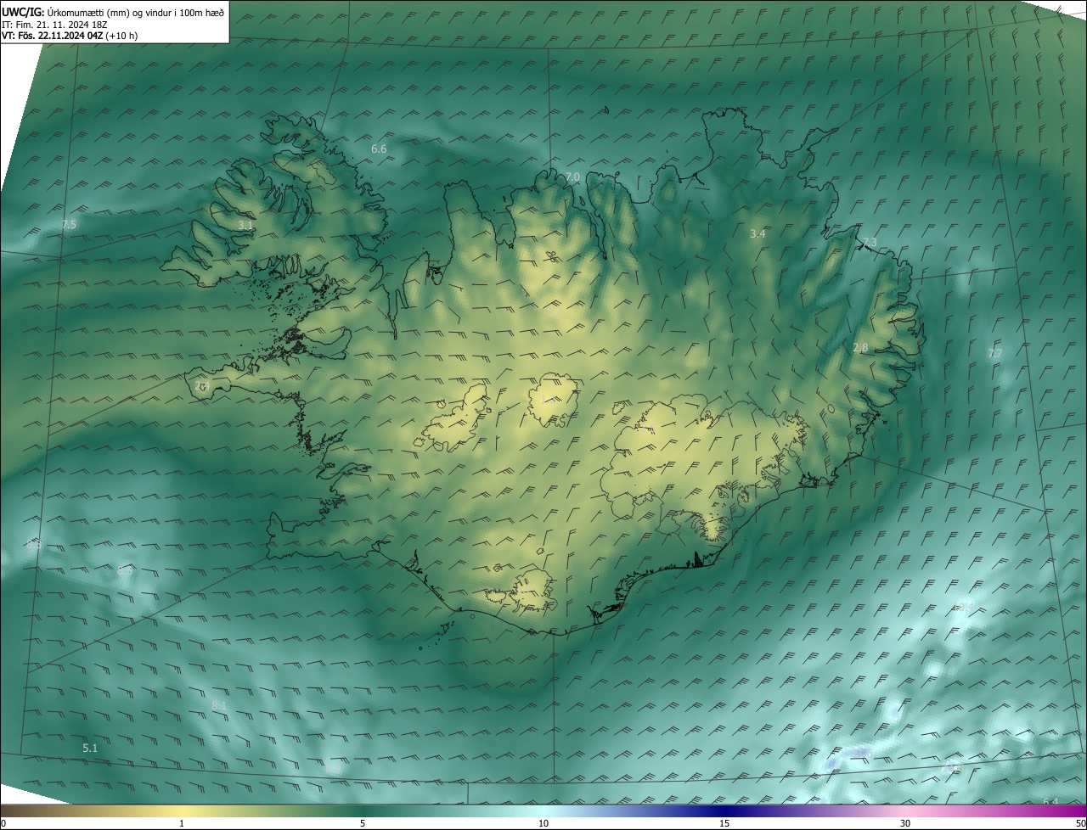Click the 8.1 value southwest of Iceland

click(x=219, y=706)
